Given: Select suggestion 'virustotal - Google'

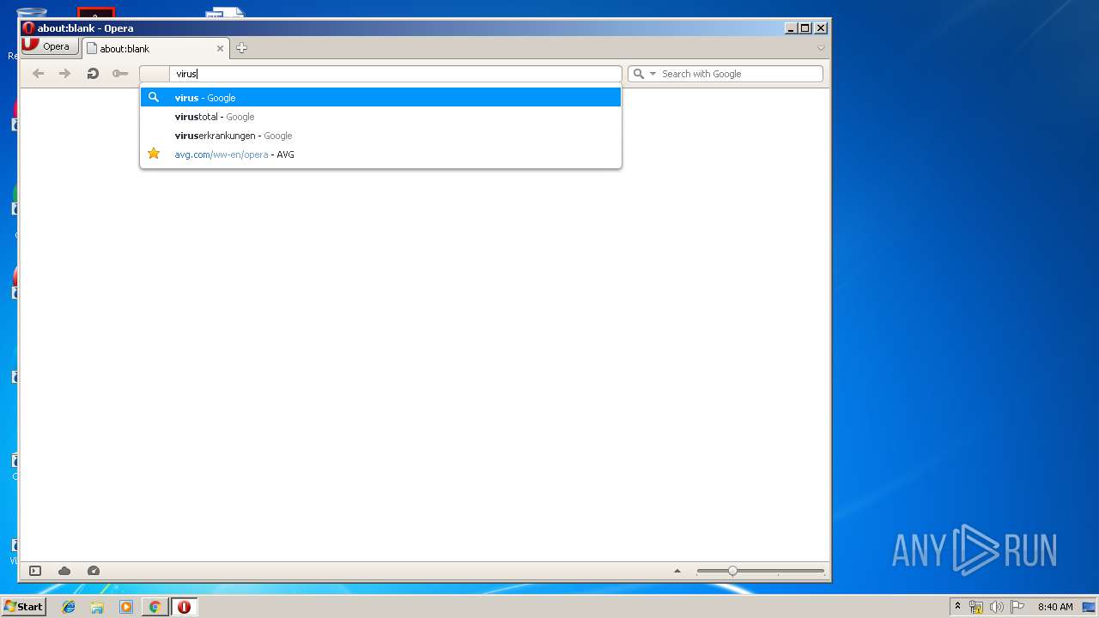Looking at the screenshot, I should [380, 117].
